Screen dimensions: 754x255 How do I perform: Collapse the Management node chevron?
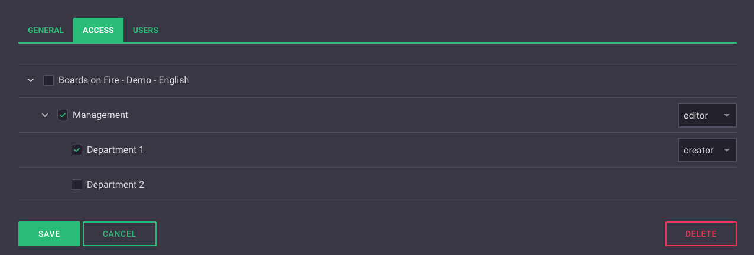click(45, 115)
